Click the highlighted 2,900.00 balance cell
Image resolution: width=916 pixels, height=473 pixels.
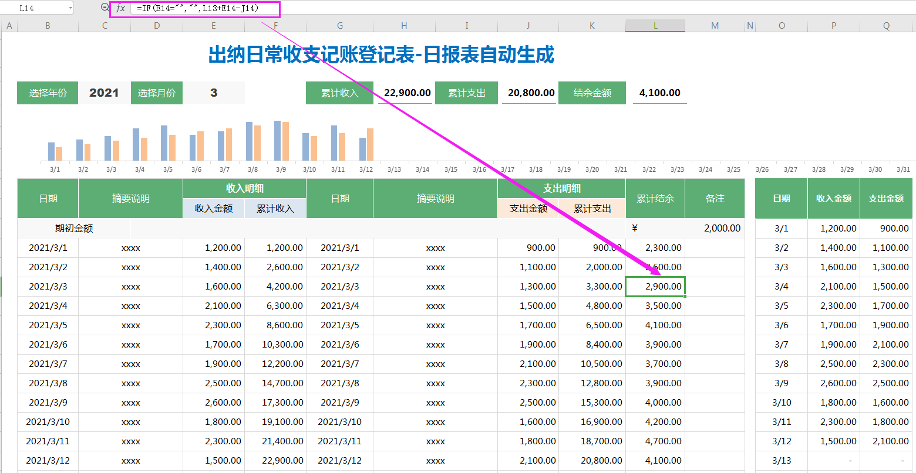655,287
